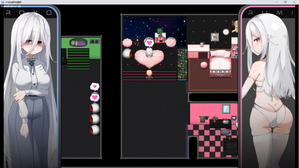Click the pink canopy bed

click(220, 63)
